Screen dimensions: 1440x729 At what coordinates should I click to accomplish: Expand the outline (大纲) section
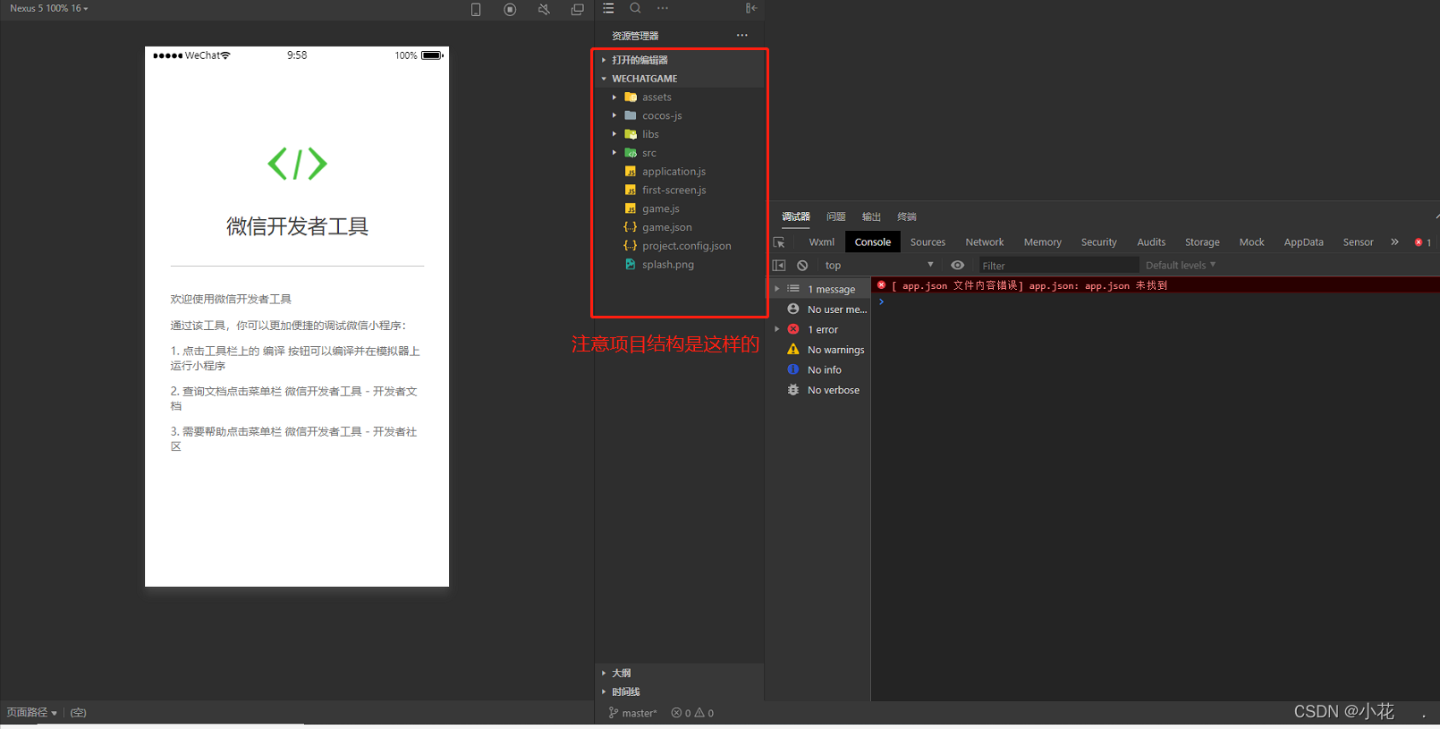680,673
